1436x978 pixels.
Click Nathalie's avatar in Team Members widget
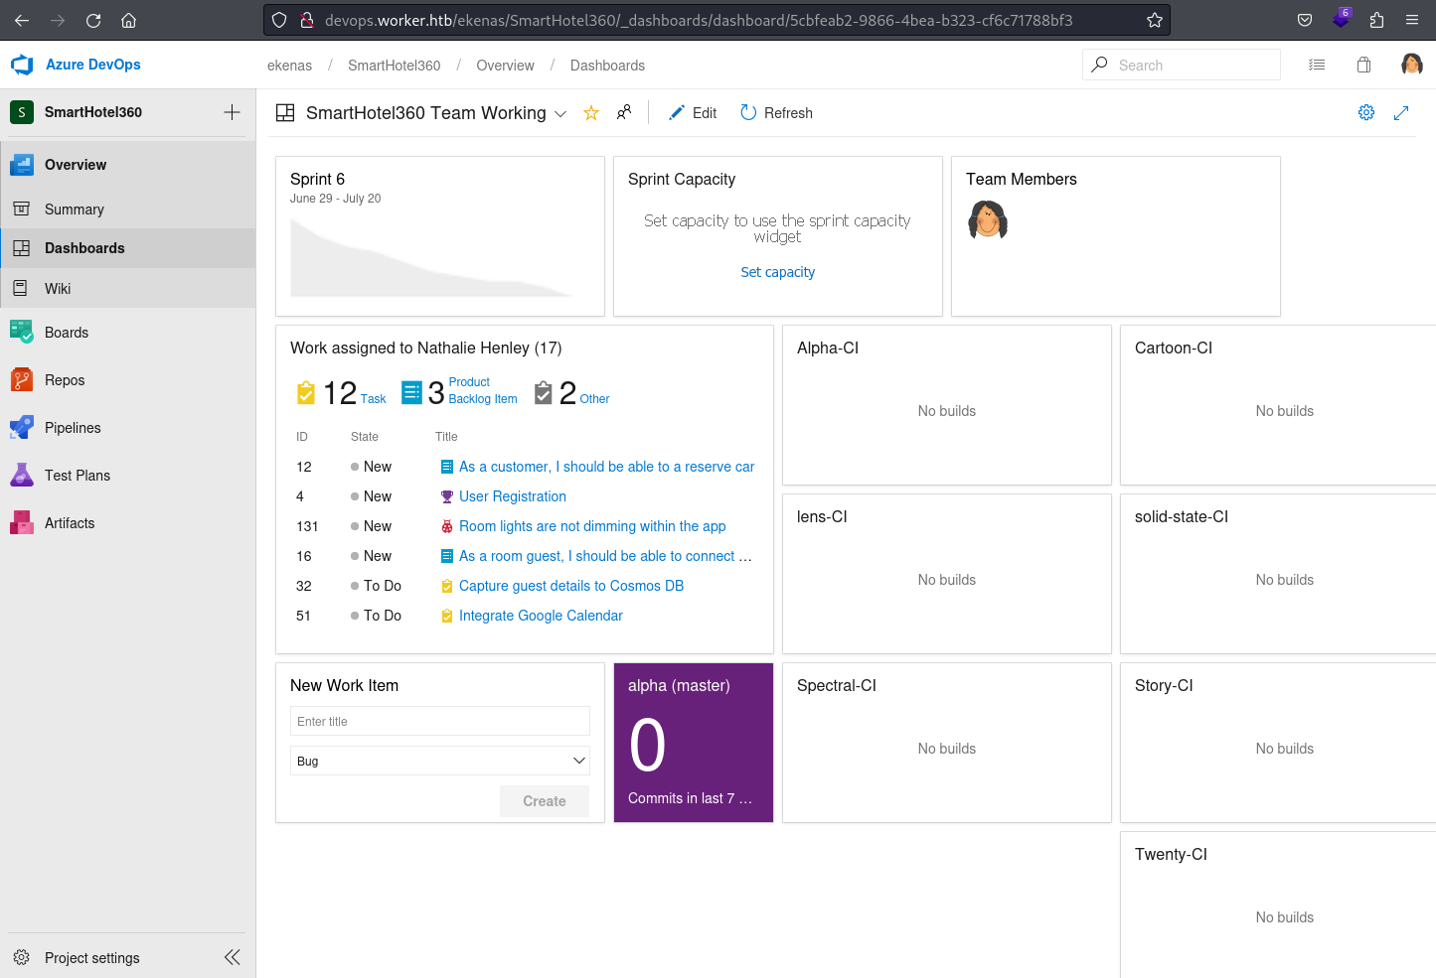point(988,219)
